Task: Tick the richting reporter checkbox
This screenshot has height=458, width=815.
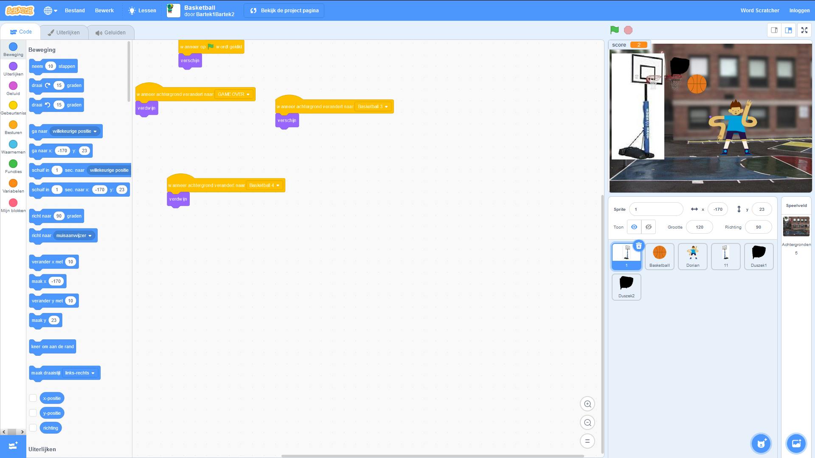Action: (33, 428)
